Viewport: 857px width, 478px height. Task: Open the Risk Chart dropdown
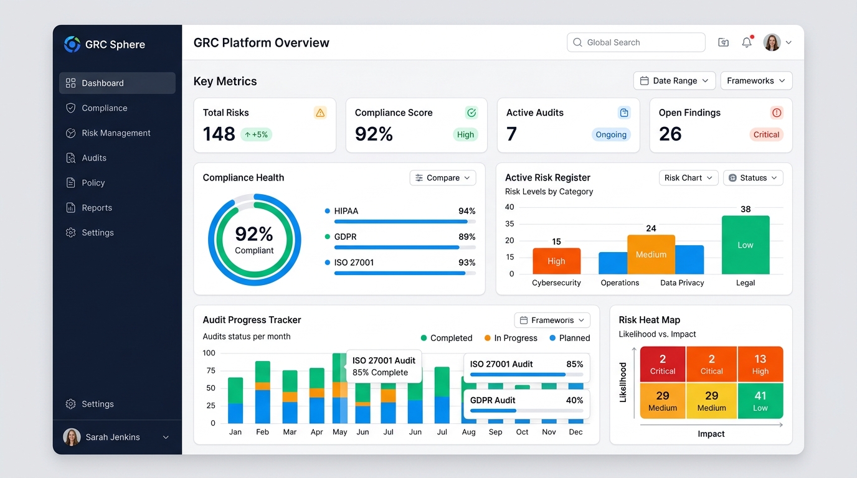pyautogui.click(x=689, y=178)
